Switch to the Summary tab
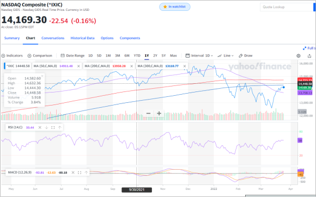 (x=12, y=38)
